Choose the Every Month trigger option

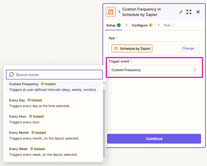(19, 133)
